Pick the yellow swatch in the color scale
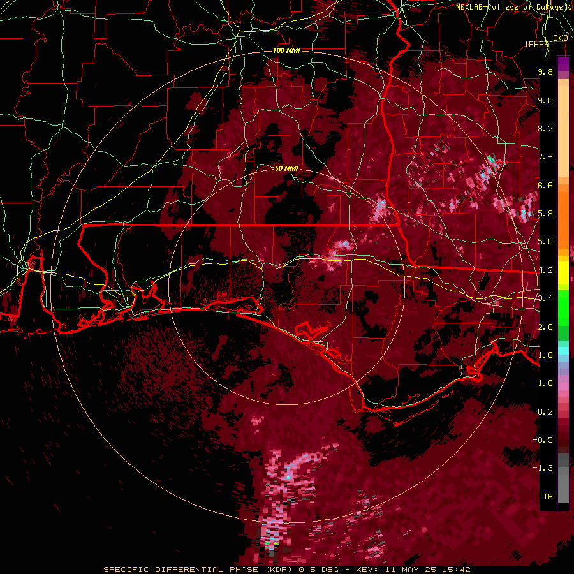This screenshot has width=574, height=574. [x=563, y=273]
